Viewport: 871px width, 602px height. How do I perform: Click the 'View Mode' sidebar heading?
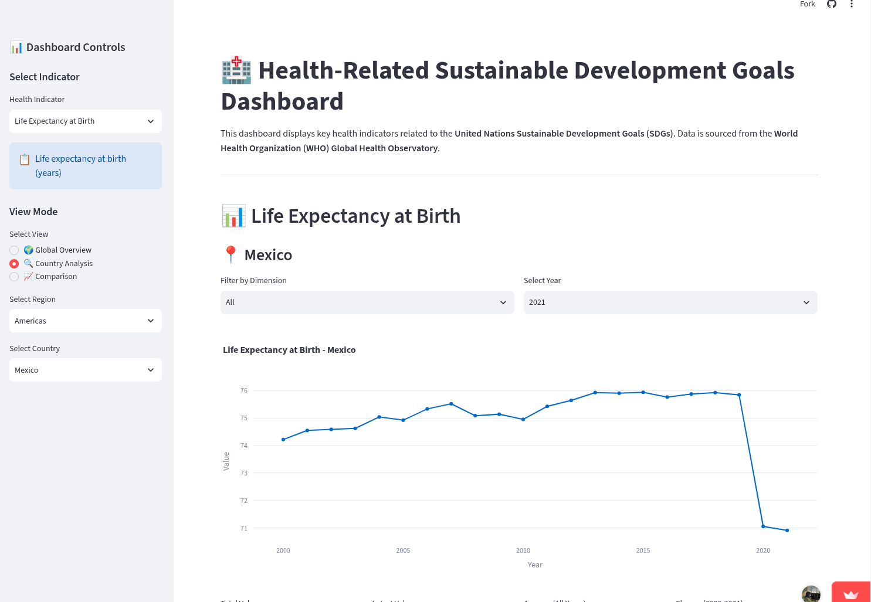33,212
